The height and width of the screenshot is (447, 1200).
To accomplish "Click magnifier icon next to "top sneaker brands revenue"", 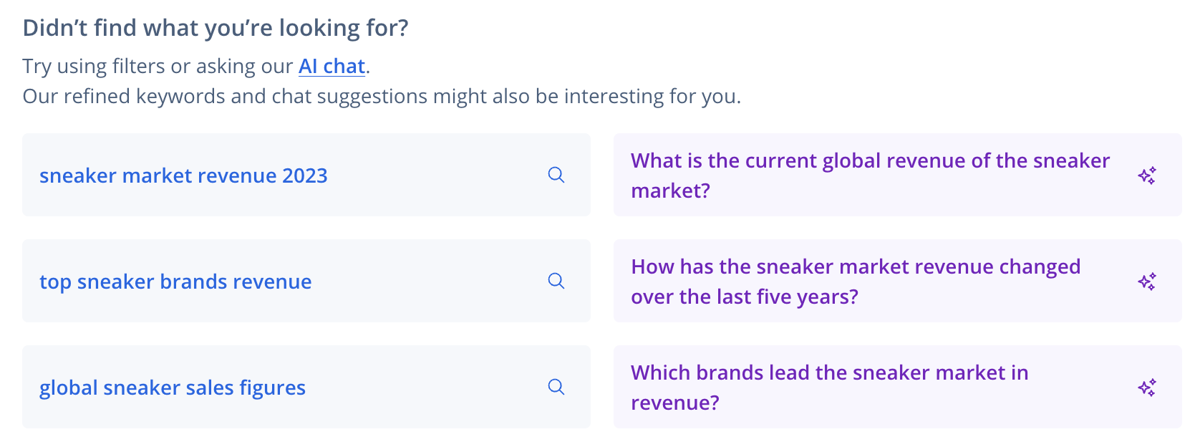I will pos(556,281).
